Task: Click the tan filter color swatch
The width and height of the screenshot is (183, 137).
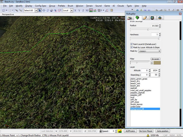Action: (157, 63)
